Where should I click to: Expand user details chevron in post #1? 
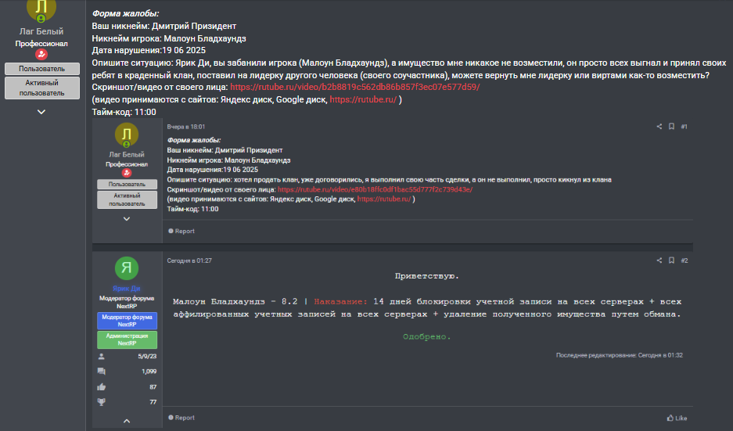[127, 219]
